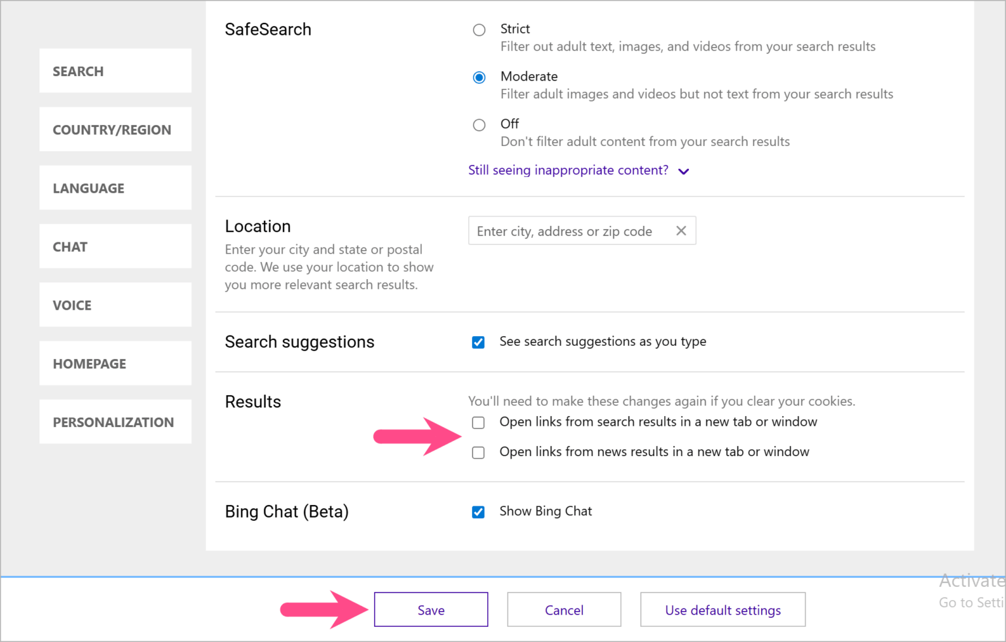Open the PERSONALIZATION settings section
This screenshot has width=1006, height=642.
[115, 422]
